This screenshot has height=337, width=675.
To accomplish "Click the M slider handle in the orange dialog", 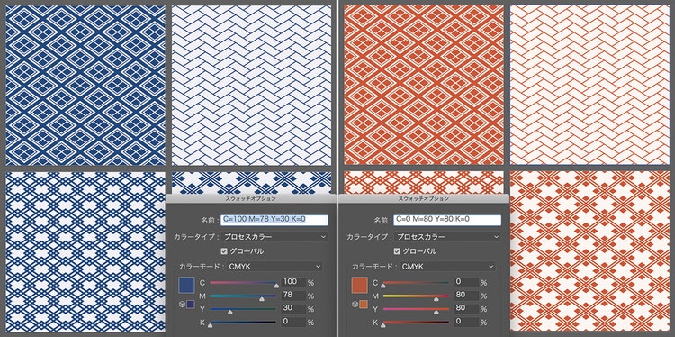I will pyautogui.click(x=436, y=298).
